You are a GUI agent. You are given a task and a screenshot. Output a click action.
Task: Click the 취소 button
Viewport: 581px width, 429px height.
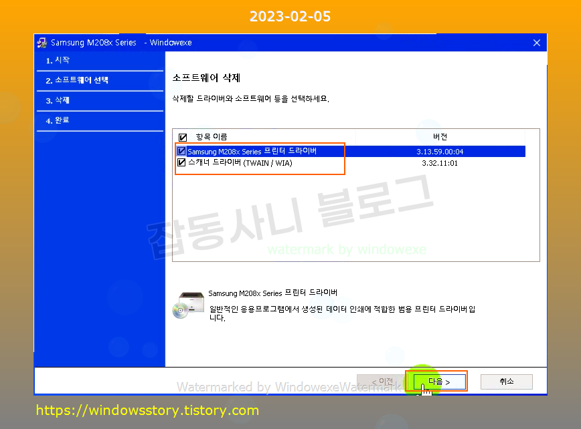click(x=506, y=382)
